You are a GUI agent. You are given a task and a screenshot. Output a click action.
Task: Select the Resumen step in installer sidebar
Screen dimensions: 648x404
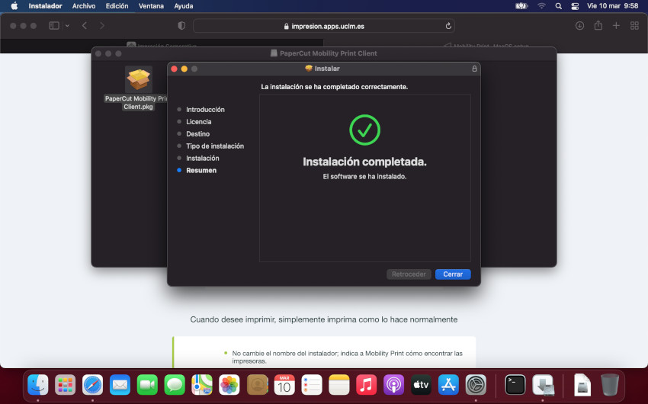[x=200, y=170]
